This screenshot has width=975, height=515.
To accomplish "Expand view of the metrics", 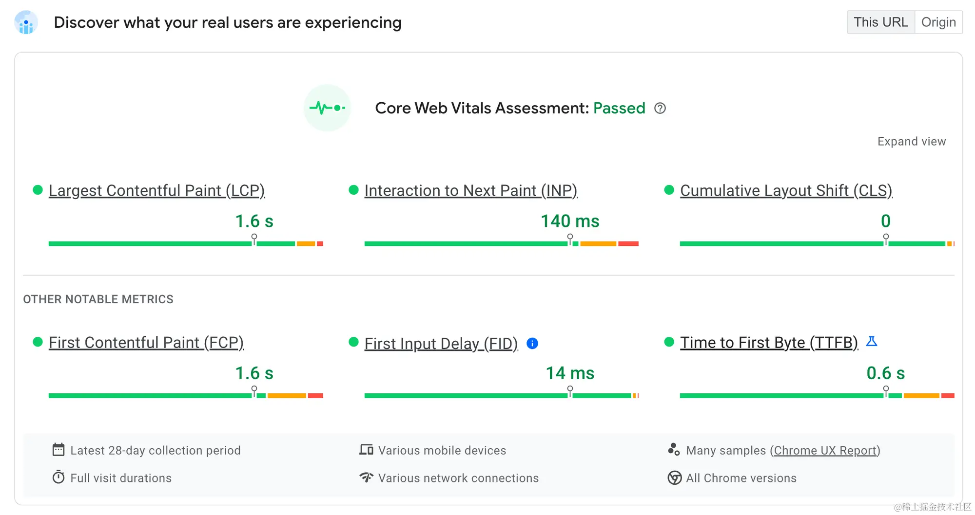I will pos(912,141).
